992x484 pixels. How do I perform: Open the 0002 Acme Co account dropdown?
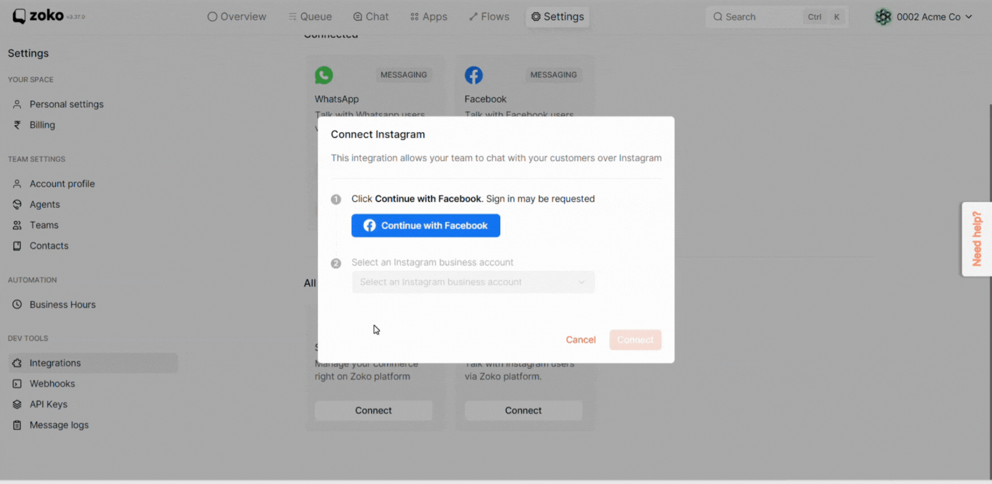coord(924,17)
